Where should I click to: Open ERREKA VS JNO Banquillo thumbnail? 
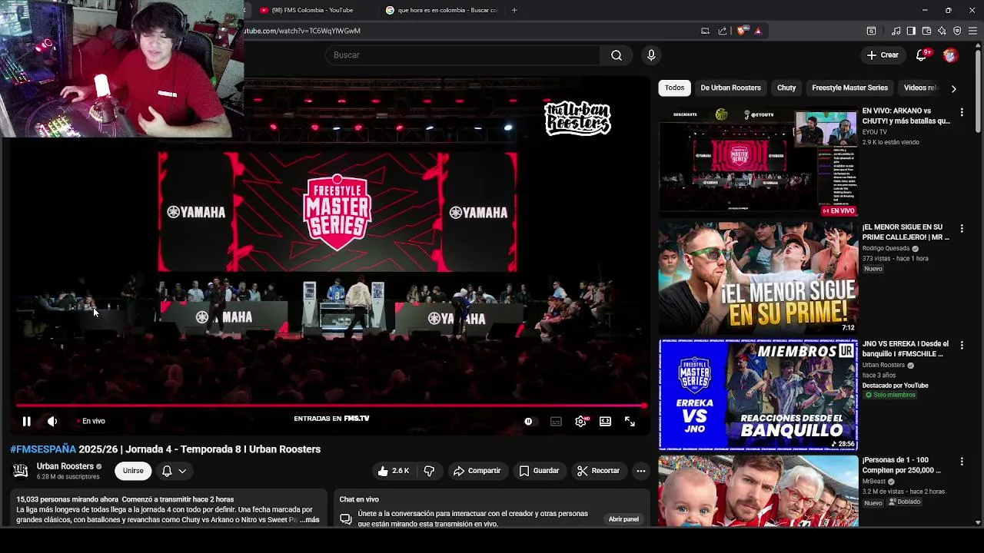click(758, 395)
